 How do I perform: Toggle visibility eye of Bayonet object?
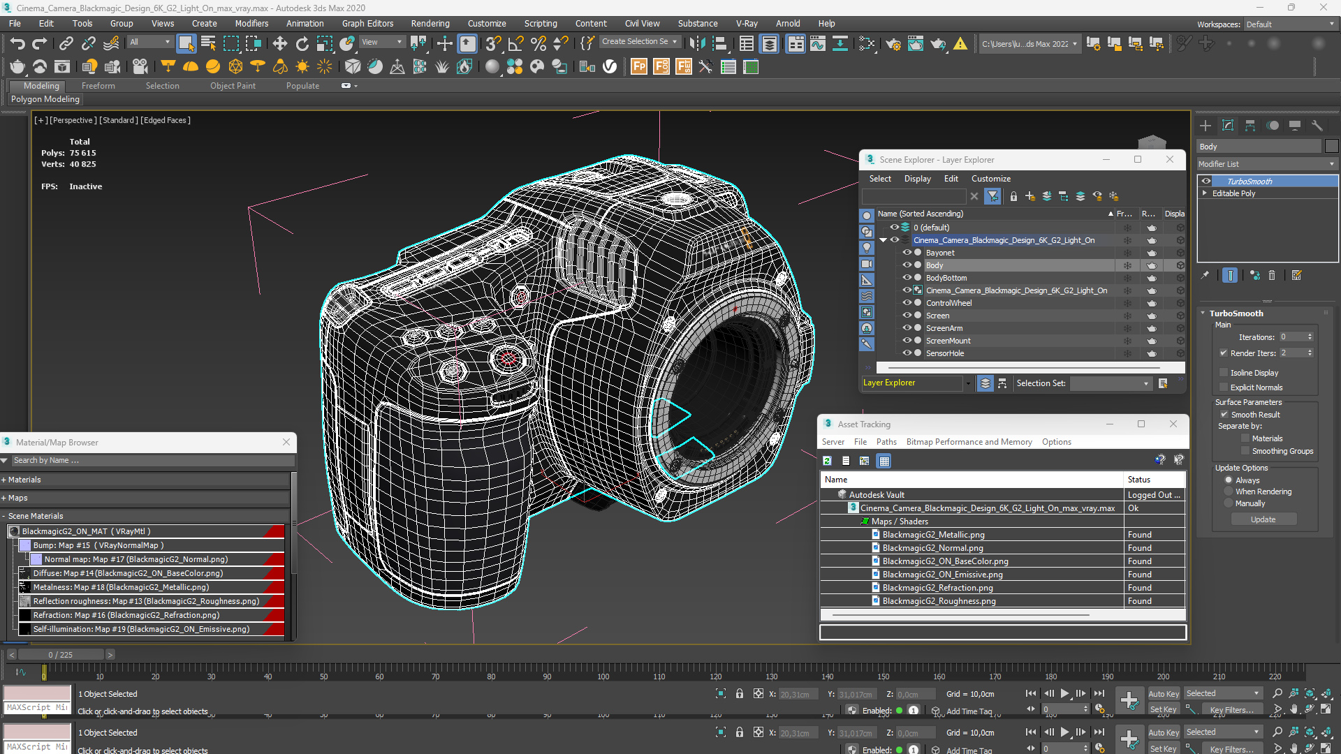coord(907,253)
